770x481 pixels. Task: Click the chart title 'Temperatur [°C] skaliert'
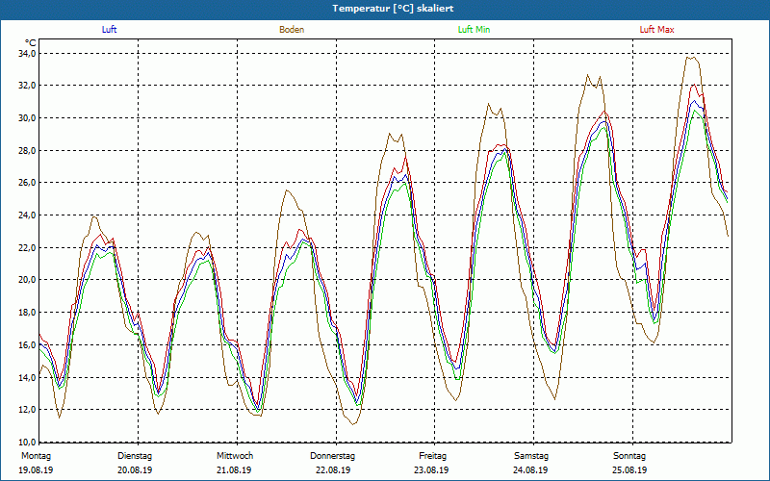click(x=393, y=9)
